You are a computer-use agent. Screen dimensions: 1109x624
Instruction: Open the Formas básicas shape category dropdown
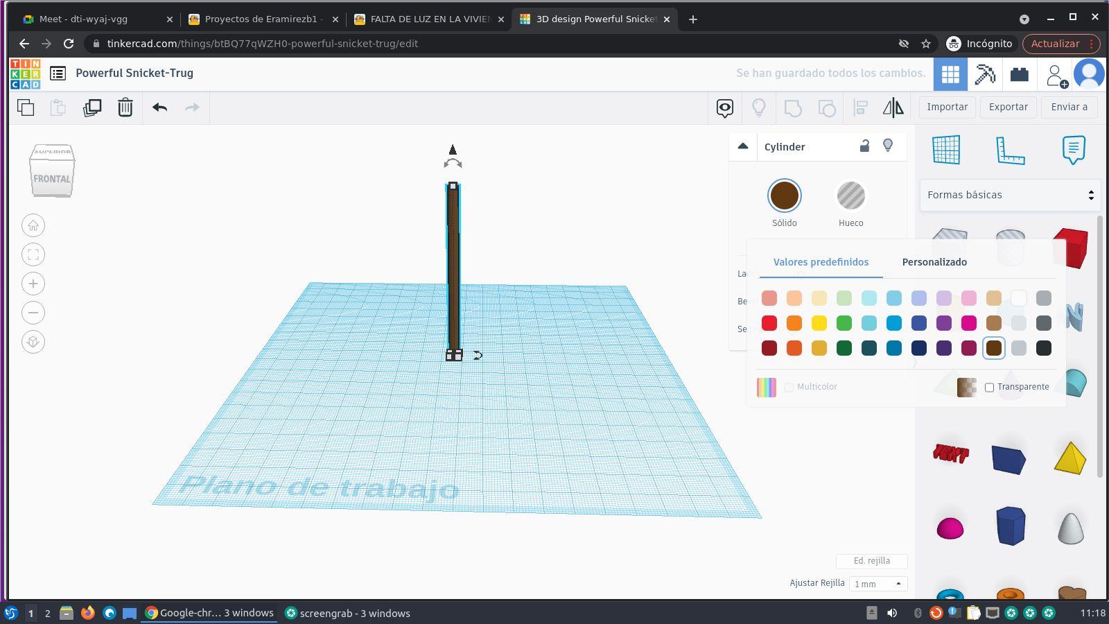tap(1010, 195)
